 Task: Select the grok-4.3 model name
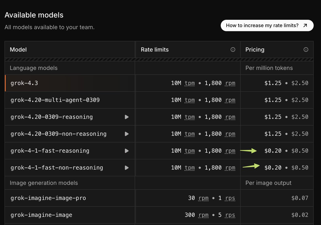point(24,83)
